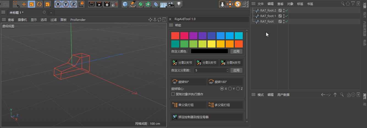Viewport: 367px width, 128px height.
Task: Open the viewport 查看 menu
Action: point(11,20)
